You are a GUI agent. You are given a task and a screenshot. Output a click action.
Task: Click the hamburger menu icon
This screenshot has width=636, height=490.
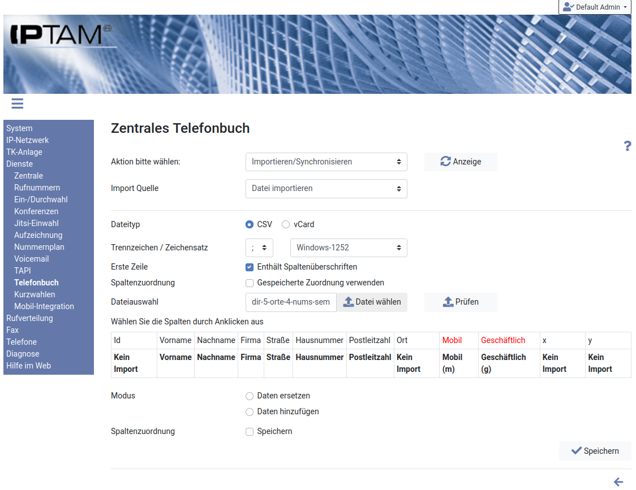[x=17, y=103]
